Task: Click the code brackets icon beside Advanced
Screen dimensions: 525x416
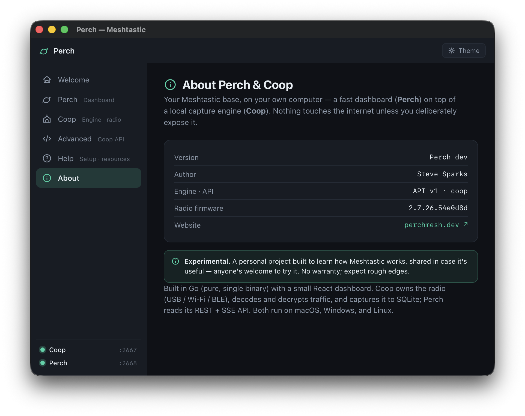Action: click(x=47, y=139)
